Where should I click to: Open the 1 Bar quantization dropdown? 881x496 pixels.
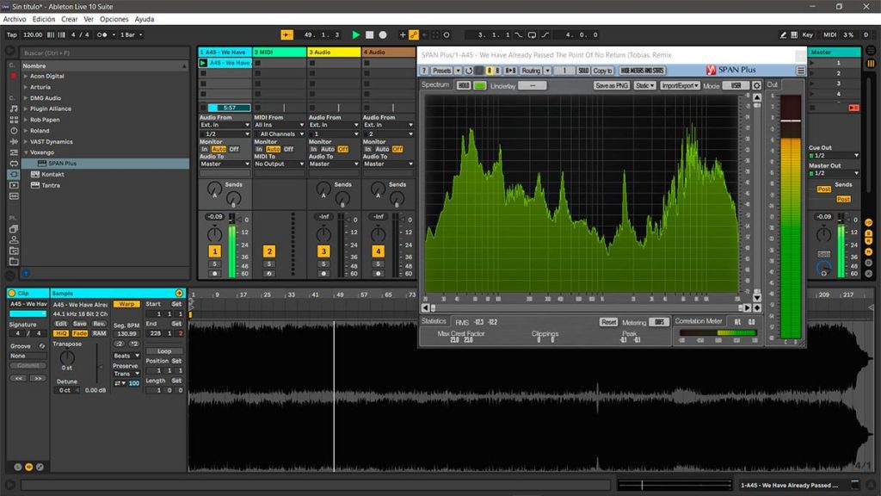tap(132, 34)
